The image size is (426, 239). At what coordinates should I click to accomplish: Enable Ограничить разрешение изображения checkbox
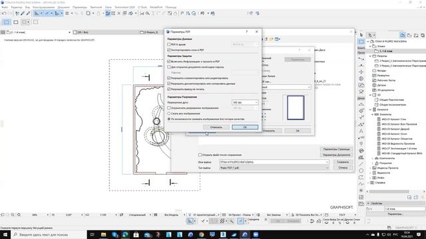point(169,108)
